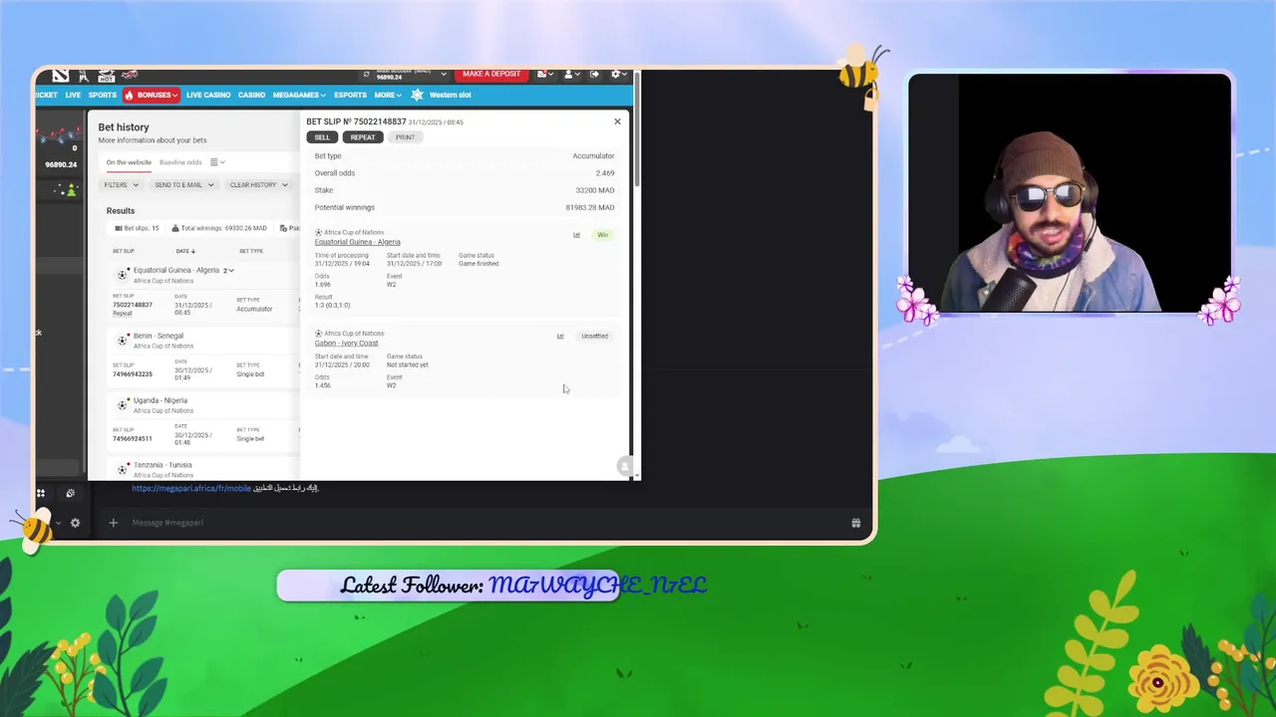Click the football icon for Uganda - Nigeria
Screen dimensions: 1276x717
point(122,404)
